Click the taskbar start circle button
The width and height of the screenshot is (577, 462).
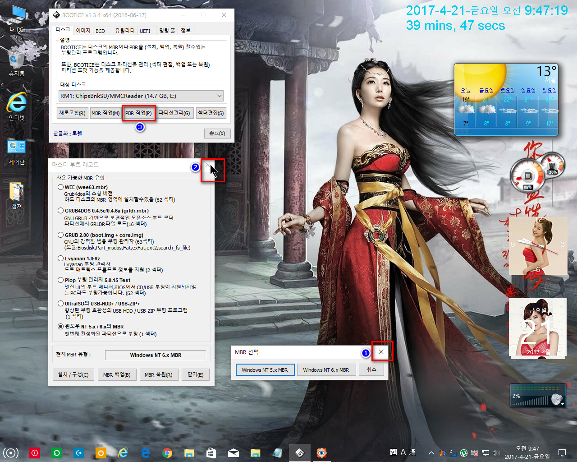point(11,453)
